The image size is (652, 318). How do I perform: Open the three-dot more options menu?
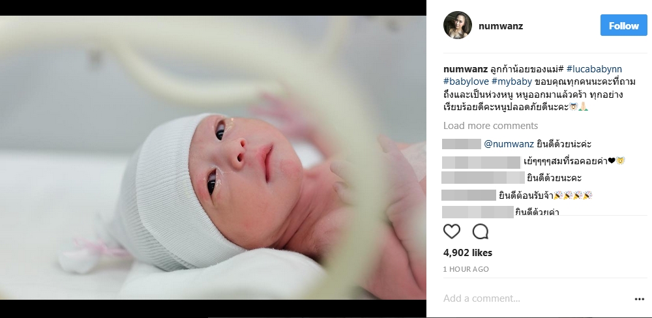point(639,299)
